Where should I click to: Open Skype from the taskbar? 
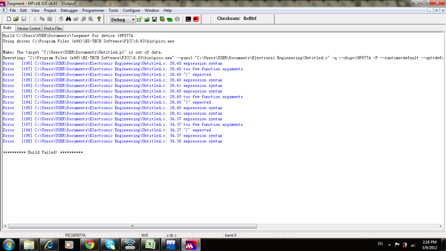point(110,245)
